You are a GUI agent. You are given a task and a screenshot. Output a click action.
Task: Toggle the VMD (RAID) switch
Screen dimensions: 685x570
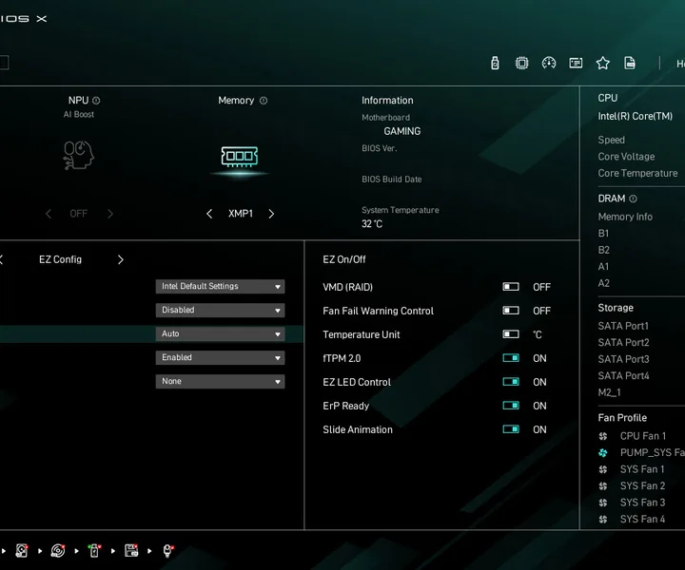pyautogui.click(x=511, y=287)
